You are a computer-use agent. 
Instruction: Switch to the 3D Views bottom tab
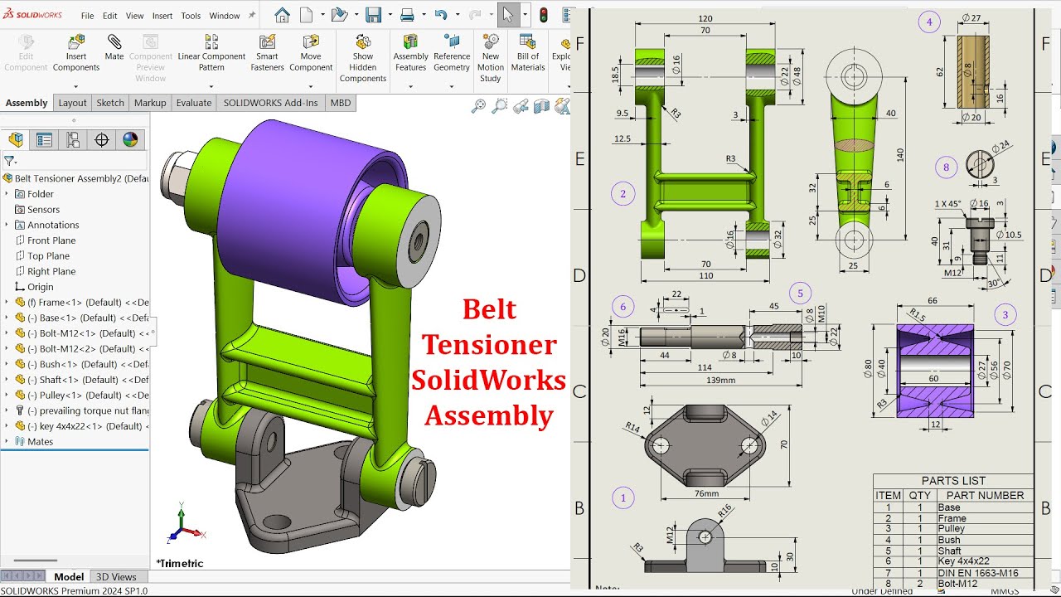point(116,577)
